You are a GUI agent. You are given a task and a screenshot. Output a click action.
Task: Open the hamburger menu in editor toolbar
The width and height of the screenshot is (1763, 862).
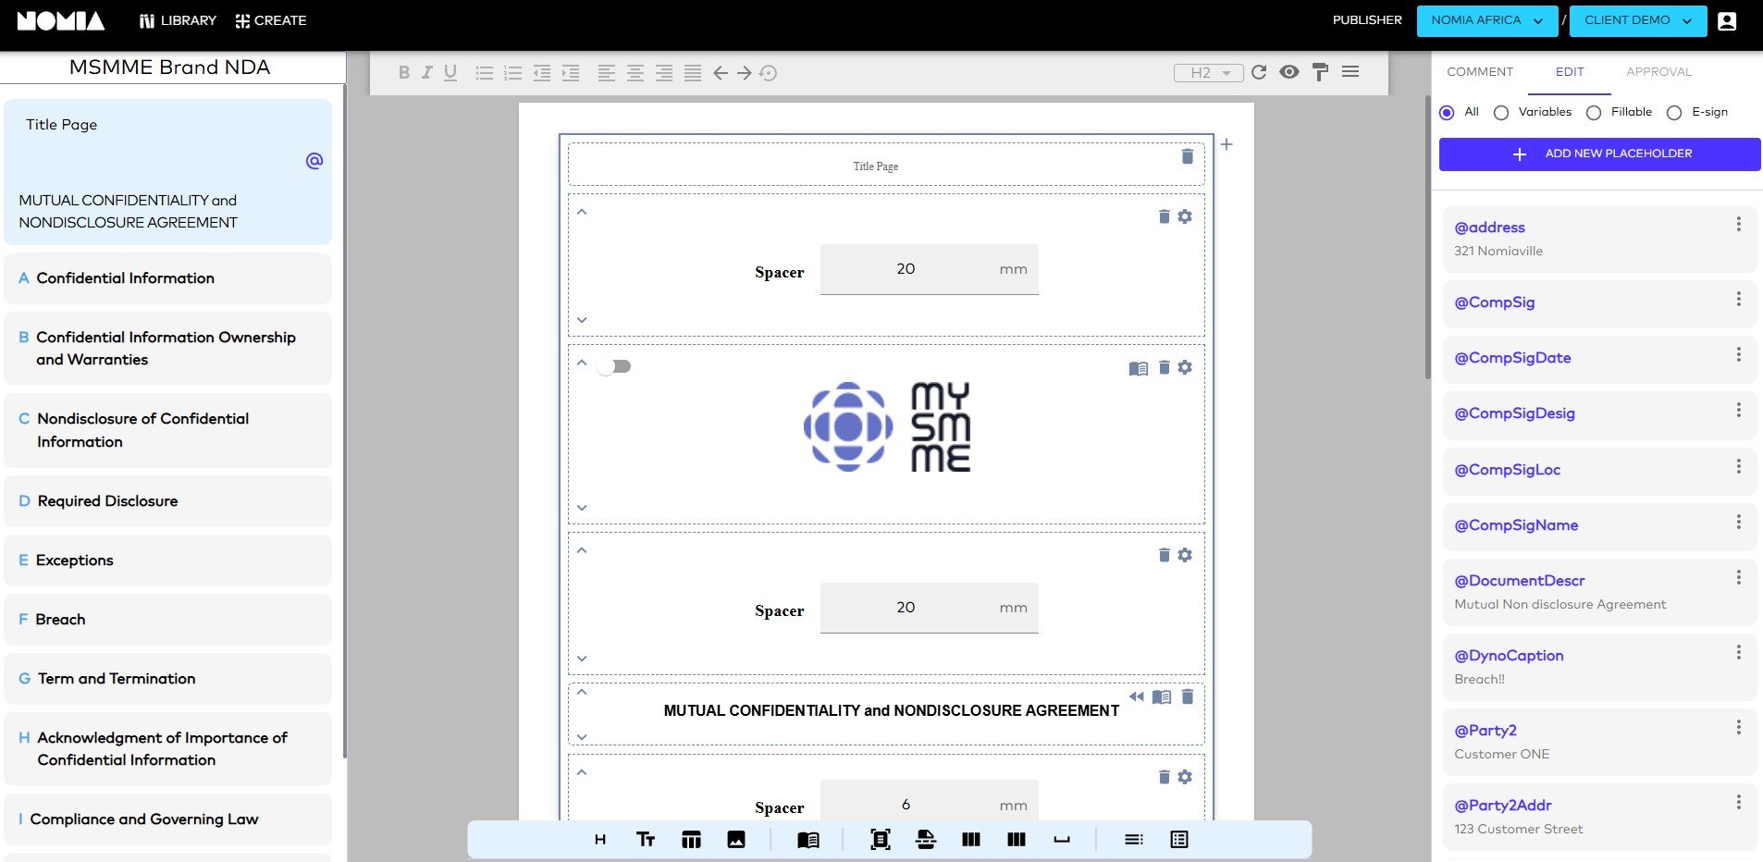pos(1350,71)
